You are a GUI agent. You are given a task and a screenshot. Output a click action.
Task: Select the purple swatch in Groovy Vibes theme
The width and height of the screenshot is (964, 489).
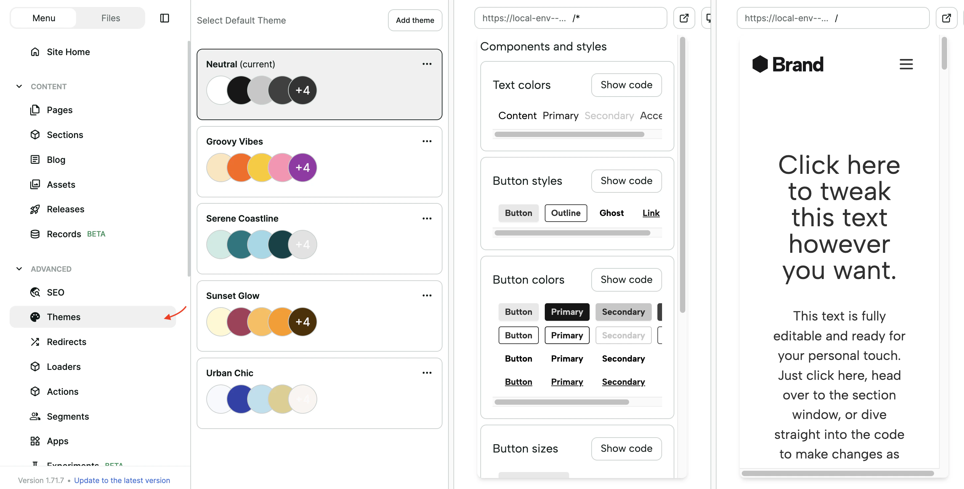click(x=302, y=167)
